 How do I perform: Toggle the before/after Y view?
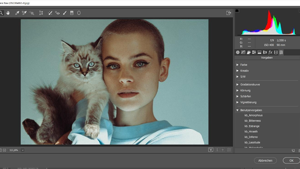point(211,150)
